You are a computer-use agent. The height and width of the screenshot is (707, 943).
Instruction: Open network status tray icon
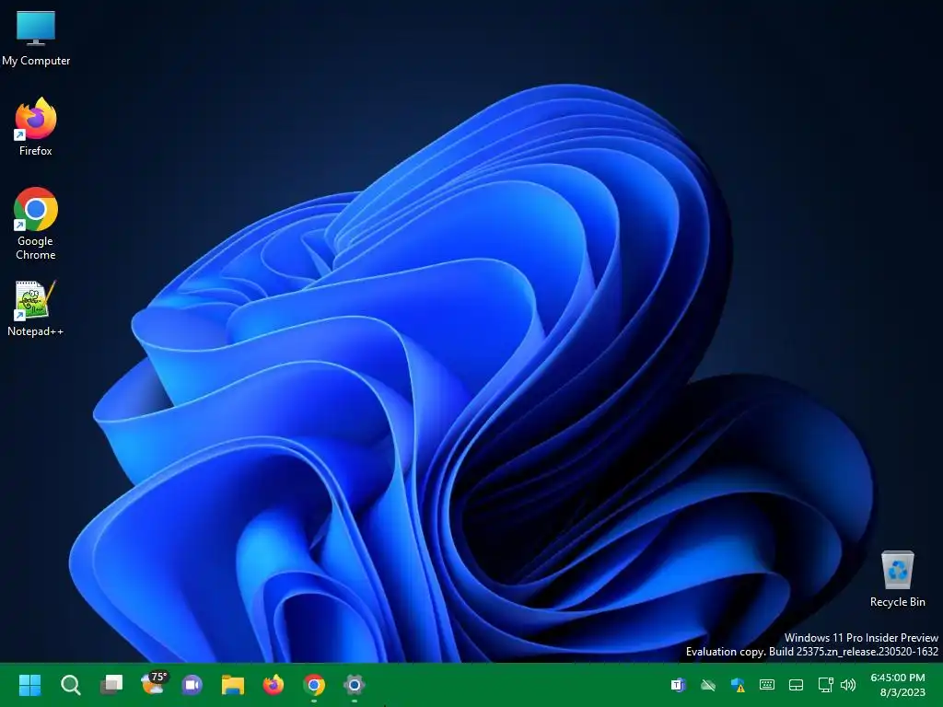coord(826,685)
